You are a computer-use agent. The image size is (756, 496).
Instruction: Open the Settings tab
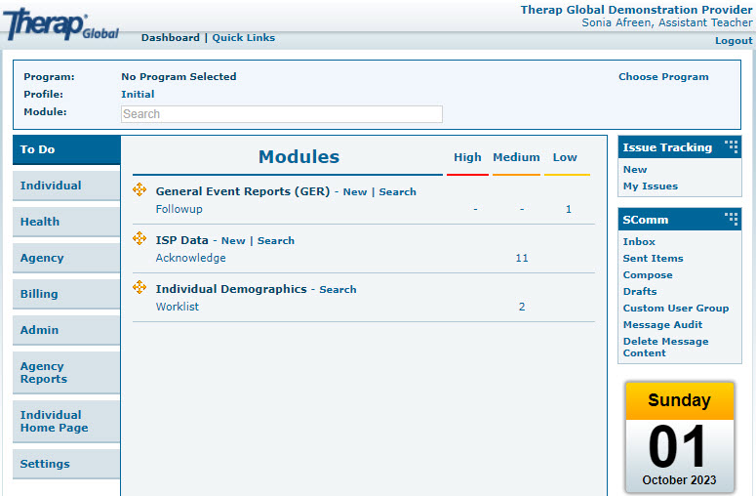click(x=66, y=464)
